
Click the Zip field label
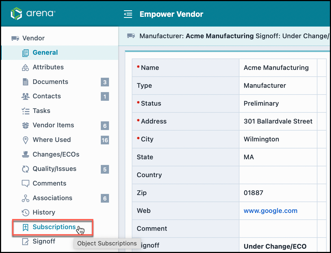click(x=142, y=193)
